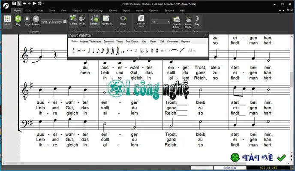Switch to Key palette tab

click(144, 42)
